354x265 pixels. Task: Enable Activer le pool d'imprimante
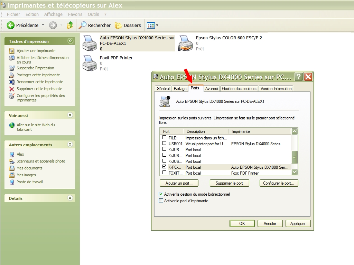[161, 200]
